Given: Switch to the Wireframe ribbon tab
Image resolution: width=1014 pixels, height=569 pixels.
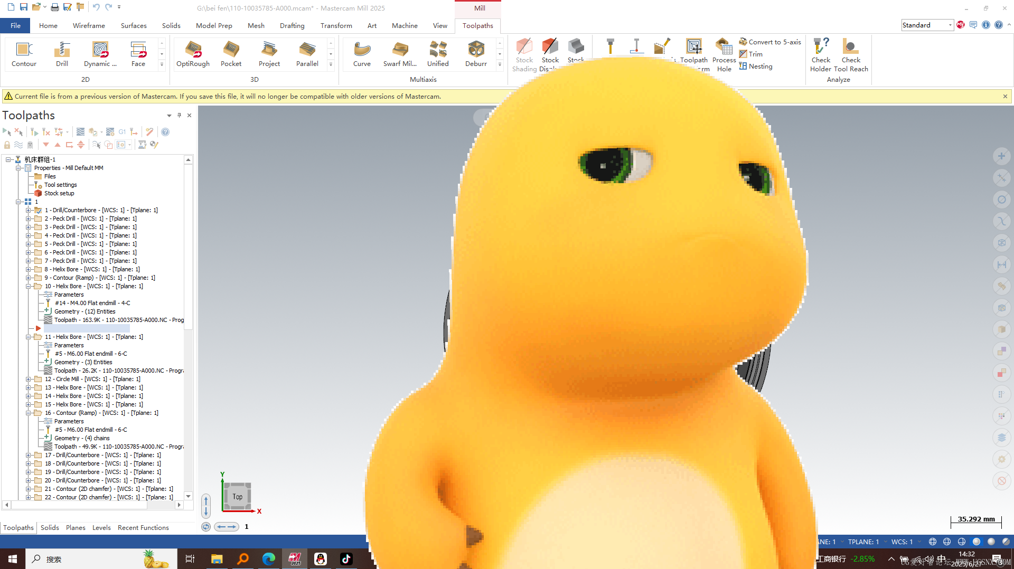Looking at the screenshot, I should click(x=89, y=25).
